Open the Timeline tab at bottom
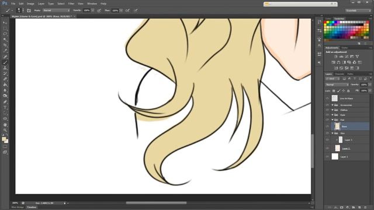The height and width of the screenshot is (210, 374). (32, 208)
